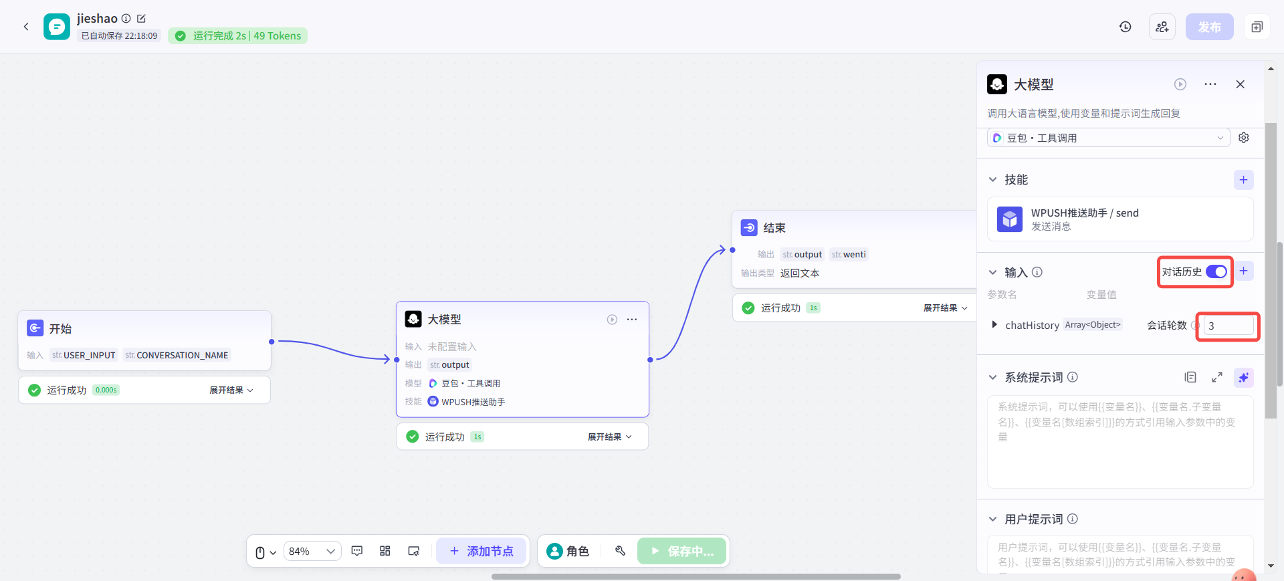This screenshot has width=1284, height=581.
Task: Run the 大模型 node on canvas
Action: click(612, 320)
